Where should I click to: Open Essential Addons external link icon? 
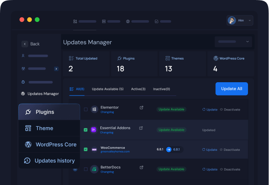142,128
